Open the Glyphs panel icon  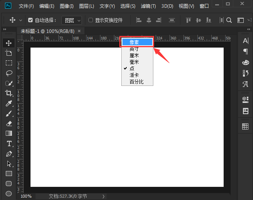pyautogui.click(x=246, y=84)
